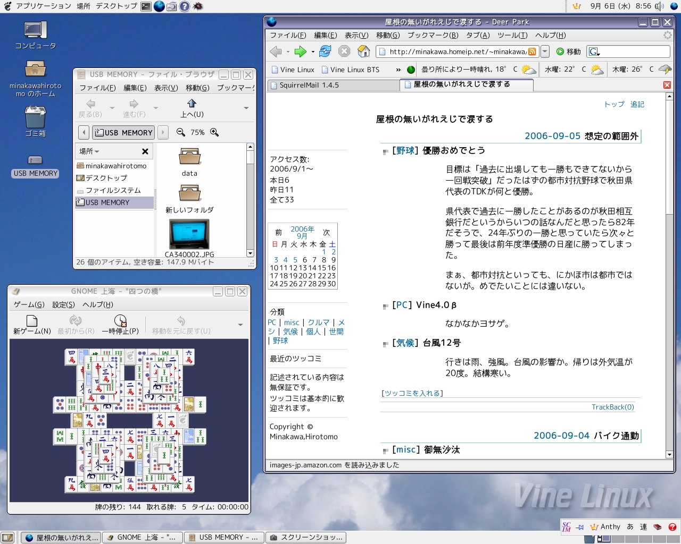The image size is (681, 544).
Task: Click the volume speaker icon in top panel
Action: [x=660, y=6]
